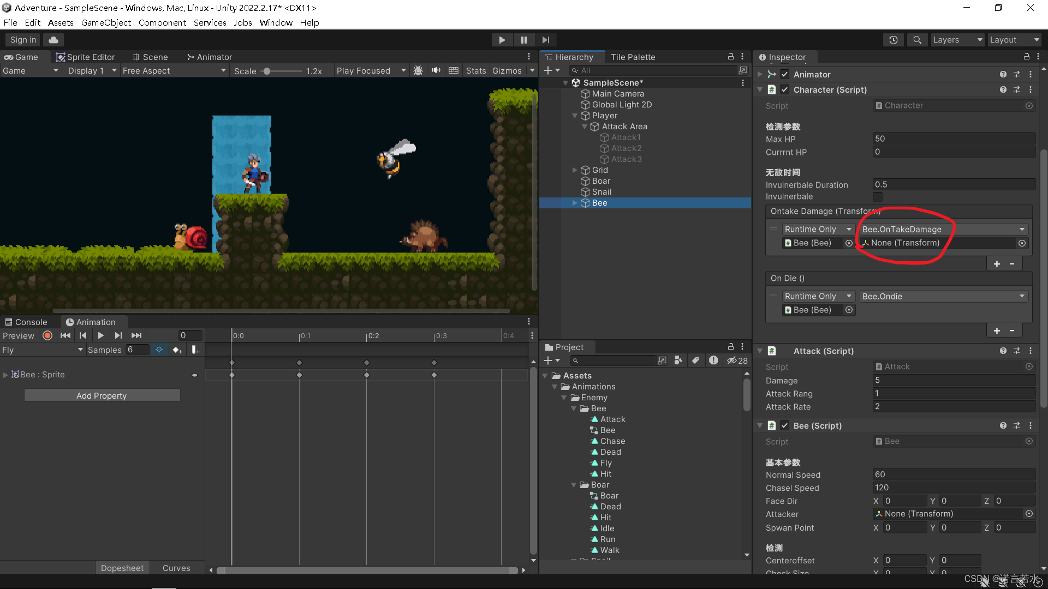Click the cloud services icon

click(x=53, y=40)
